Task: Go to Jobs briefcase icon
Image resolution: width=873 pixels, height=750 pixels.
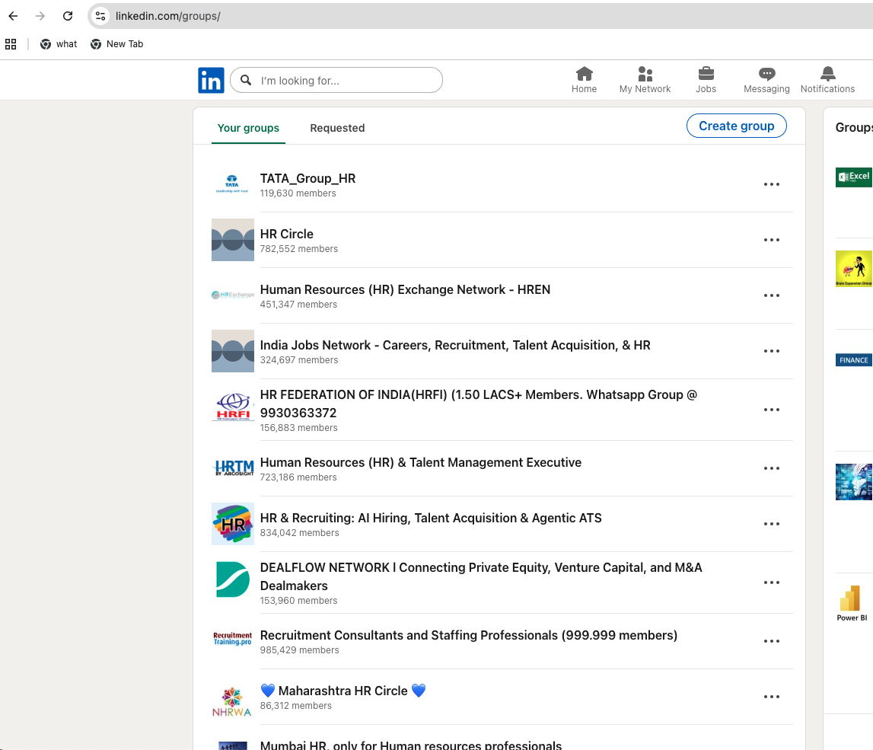Action: (x=706, y=74)
